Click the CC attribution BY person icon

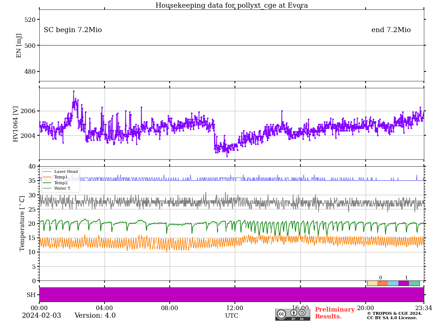tap(294, 313)
